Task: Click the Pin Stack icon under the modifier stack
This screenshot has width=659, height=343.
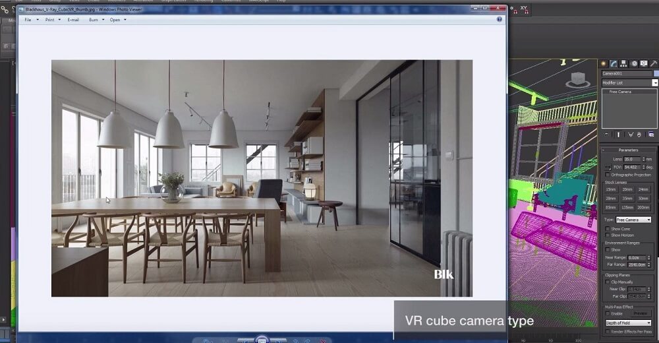Action: pos(606,135)
